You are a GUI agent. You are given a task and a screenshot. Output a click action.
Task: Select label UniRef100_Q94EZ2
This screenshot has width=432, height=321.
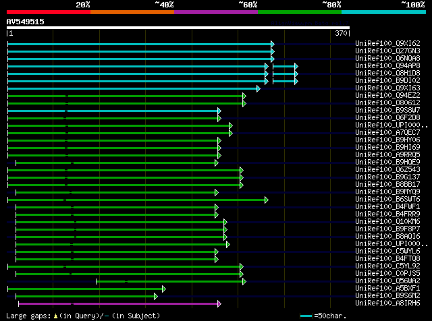coord(387,95)
